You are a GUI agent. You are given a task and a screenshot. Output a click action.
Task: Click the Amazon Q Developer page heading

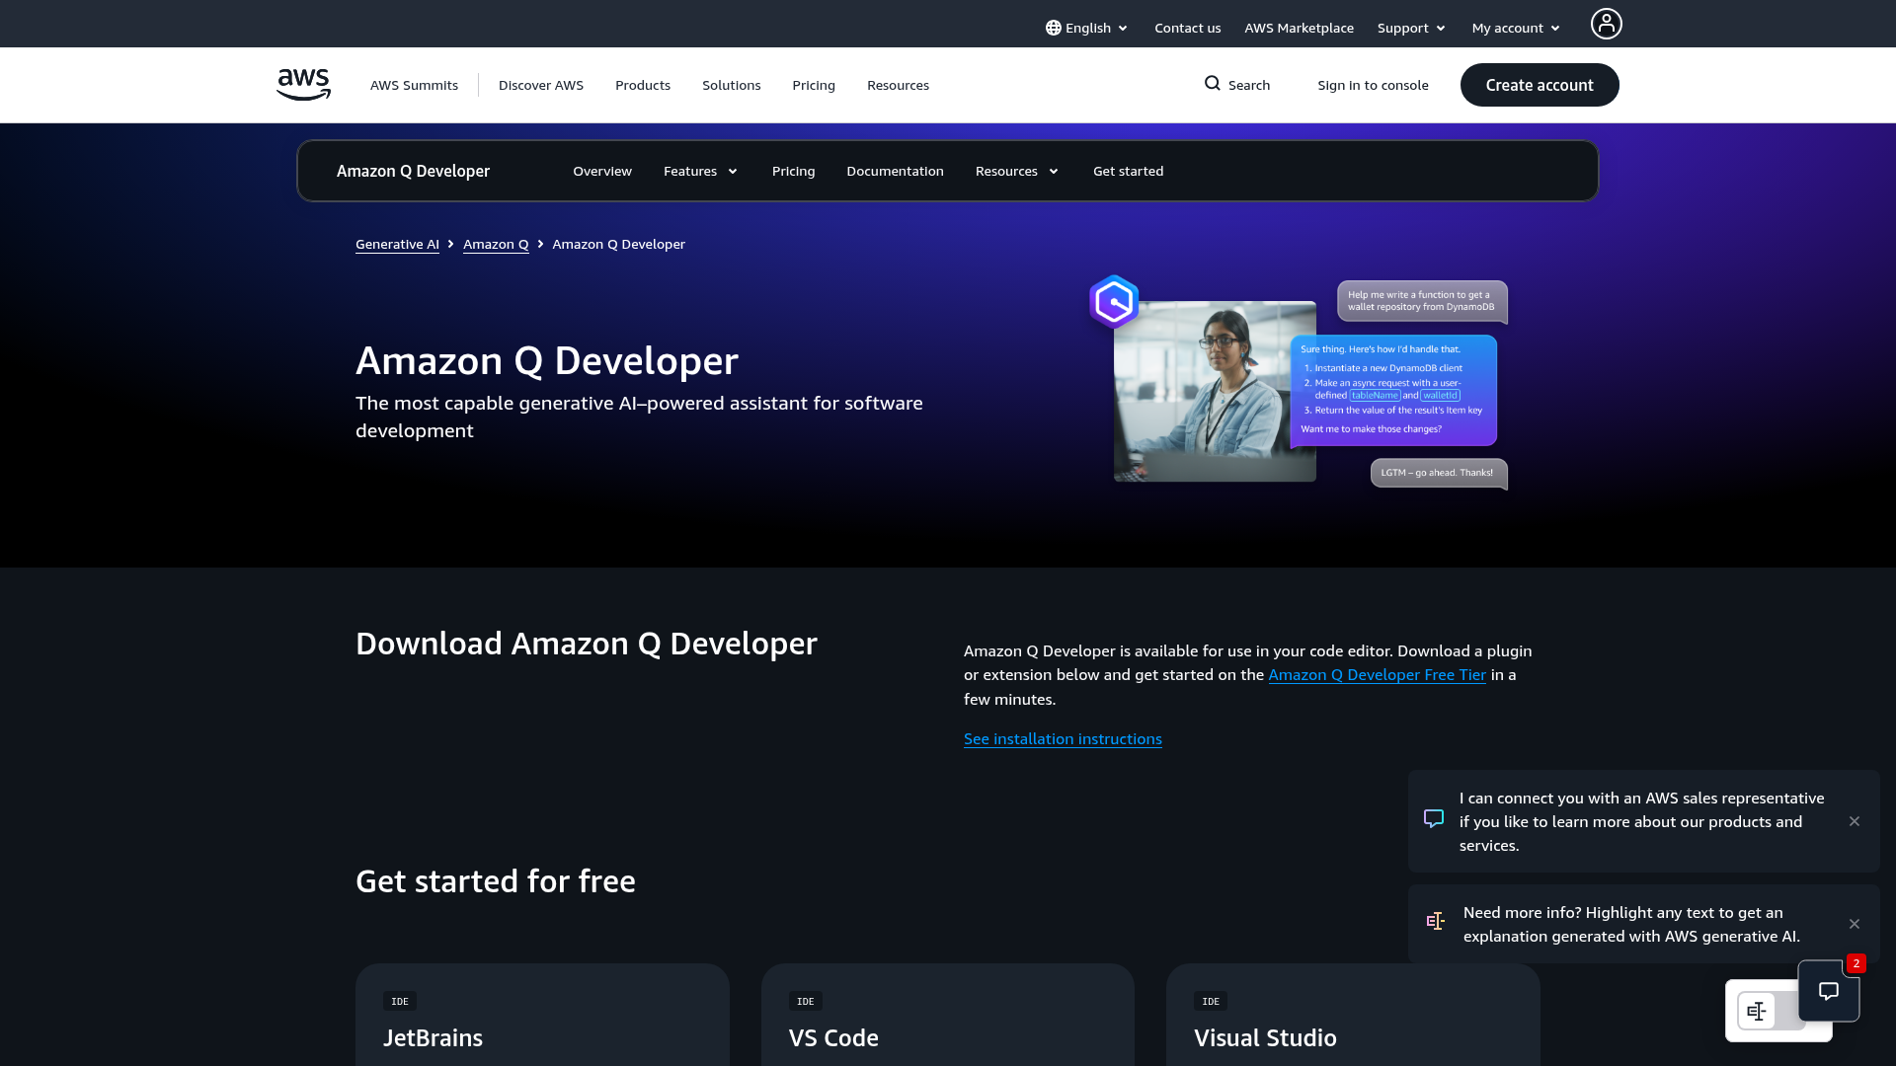coord(547,360)
